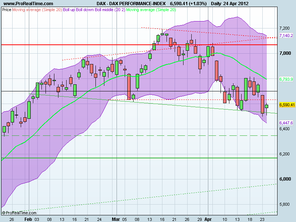The width and height of the screenshot is (296, 222).
Task: Click the 23 date label in April
Action: click(262, 219)
